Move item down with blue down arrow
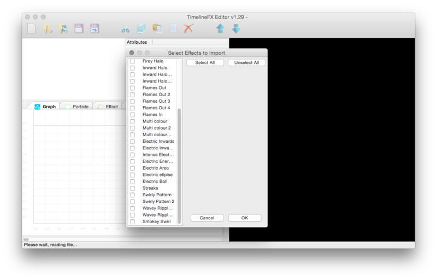 tap(236, 28)
